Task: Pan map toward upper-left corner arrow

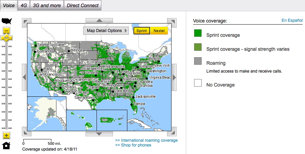Action: pyautogui.click(x=26, y=23)
